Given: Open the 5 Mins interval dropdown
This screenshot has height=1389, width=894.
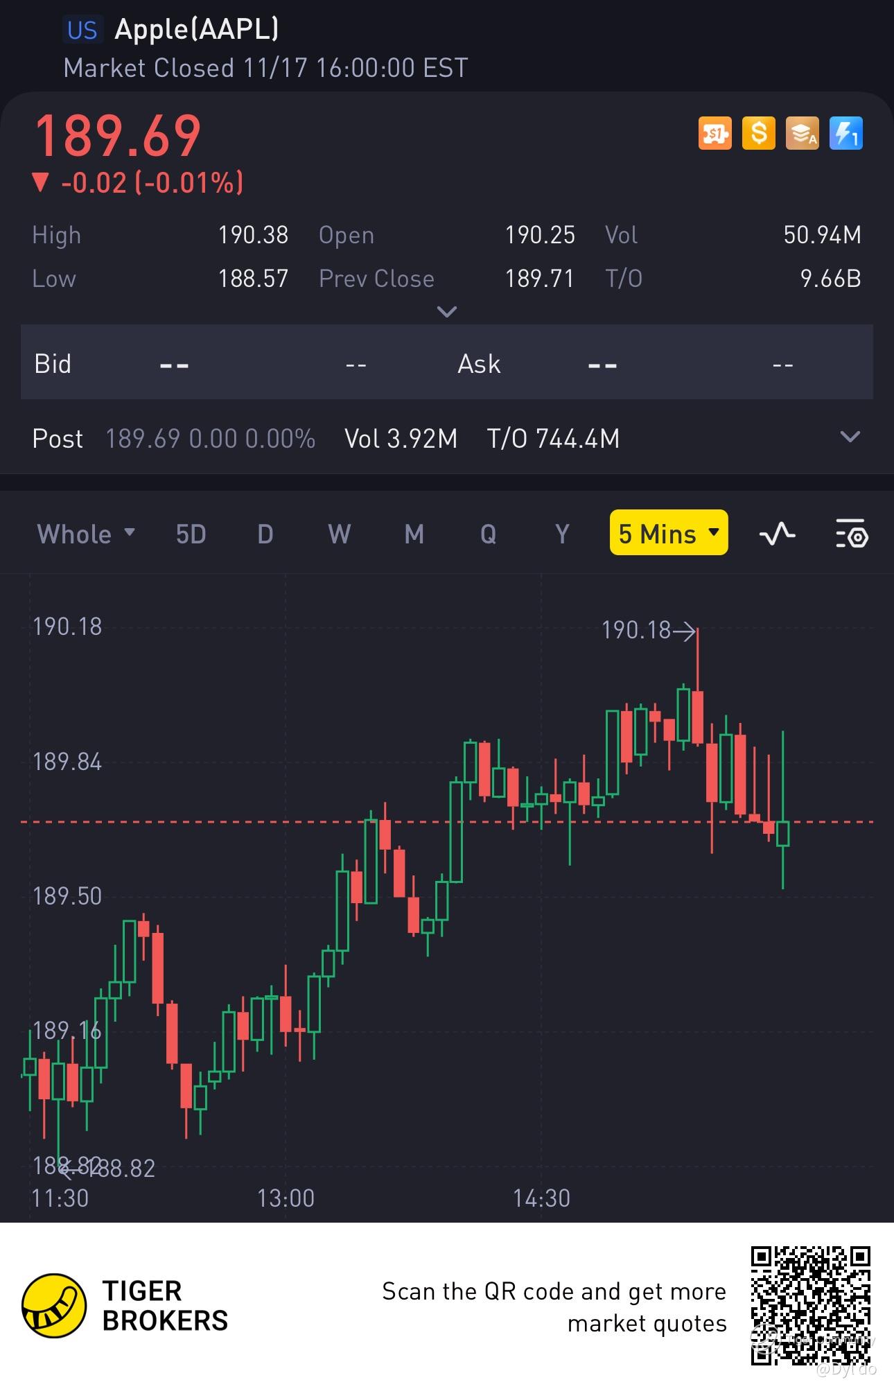Looking at the screenshot, I should [669, 533].
